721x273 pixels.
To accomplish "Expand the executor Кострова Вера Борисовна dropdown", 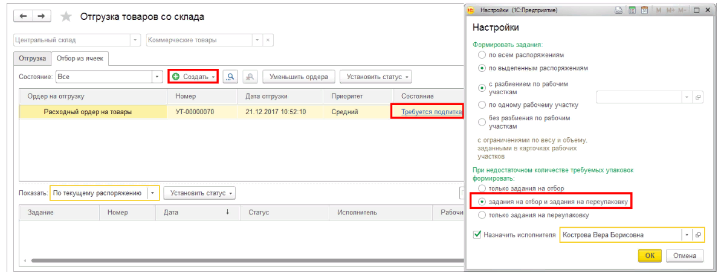I will click(686, 235).
